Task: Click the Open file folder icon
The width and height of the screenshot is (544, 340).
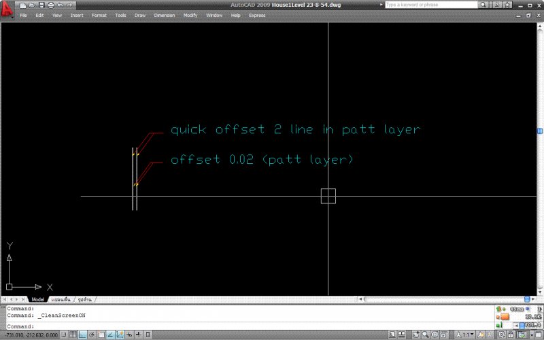Action: click(x=32, y=5)
